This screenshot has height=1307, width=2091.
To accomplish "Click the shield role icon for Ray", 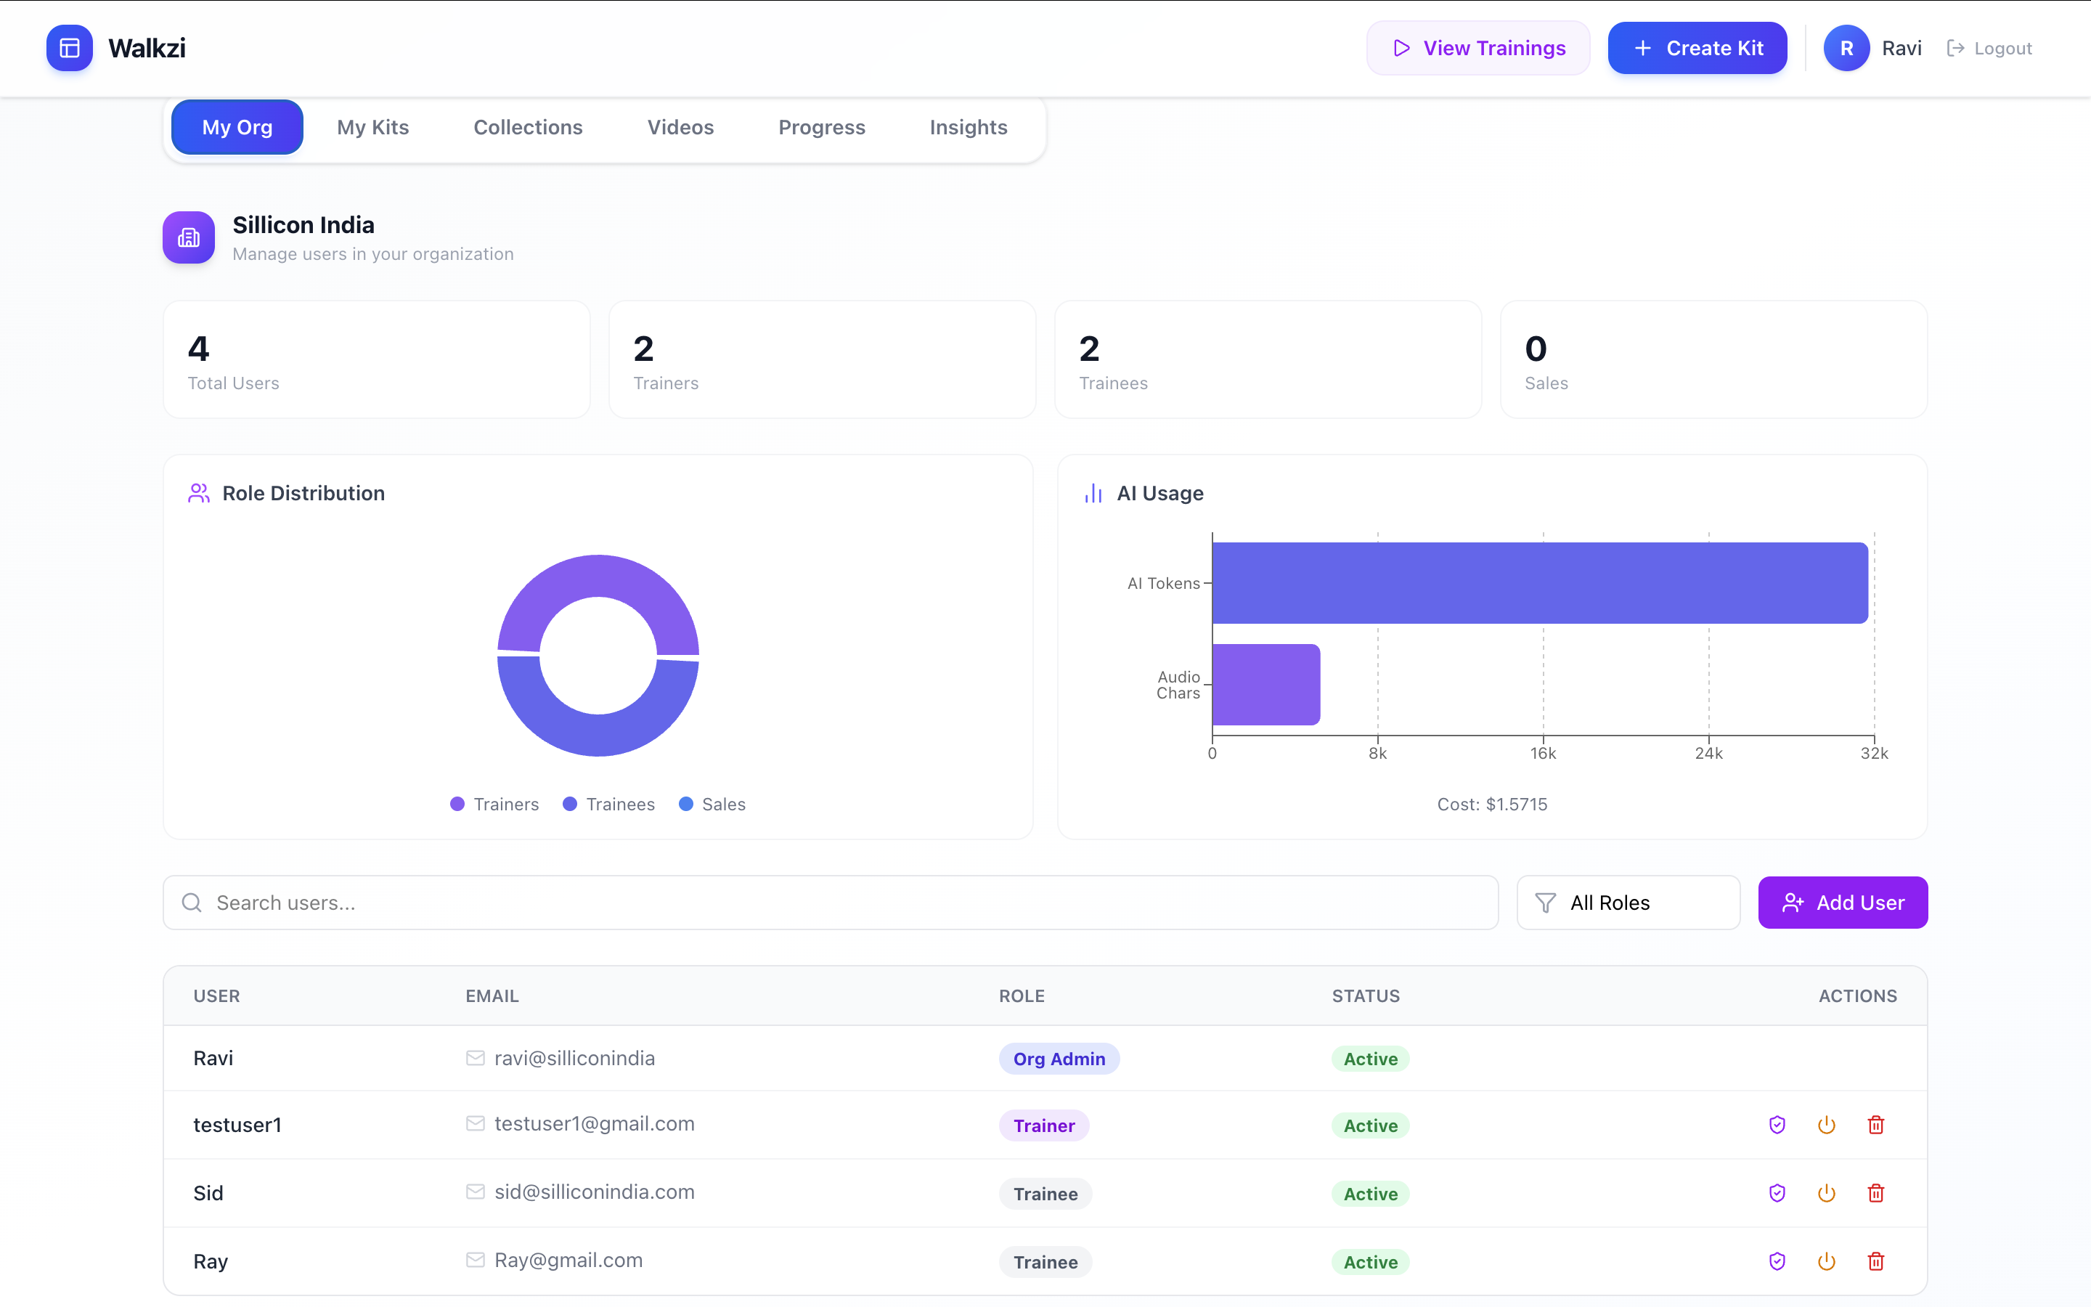I will (x=1777, y=1261).
